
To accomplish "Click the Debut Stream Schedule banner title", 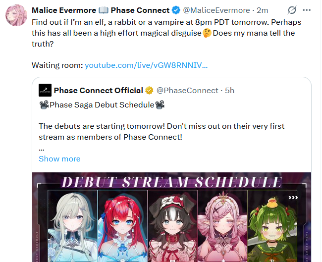I will (x=171, y=182).
